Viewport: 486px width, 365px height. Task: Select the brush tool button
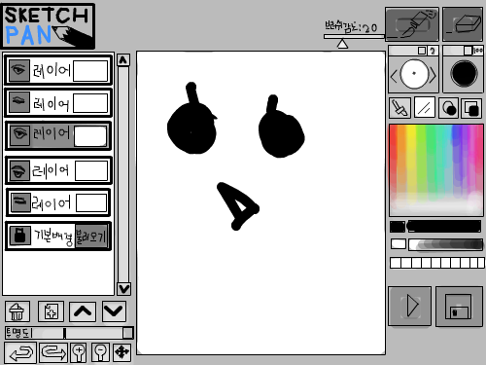[x=412, y=24]
